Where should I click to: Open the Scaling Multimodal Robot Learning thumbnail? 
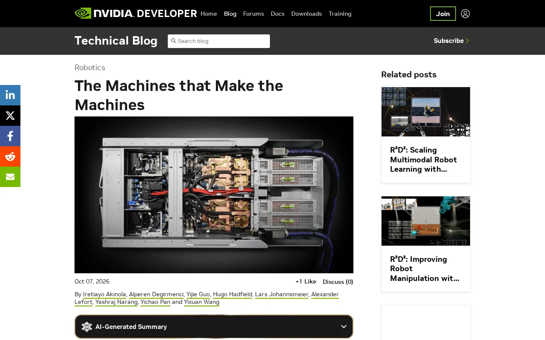426,112
